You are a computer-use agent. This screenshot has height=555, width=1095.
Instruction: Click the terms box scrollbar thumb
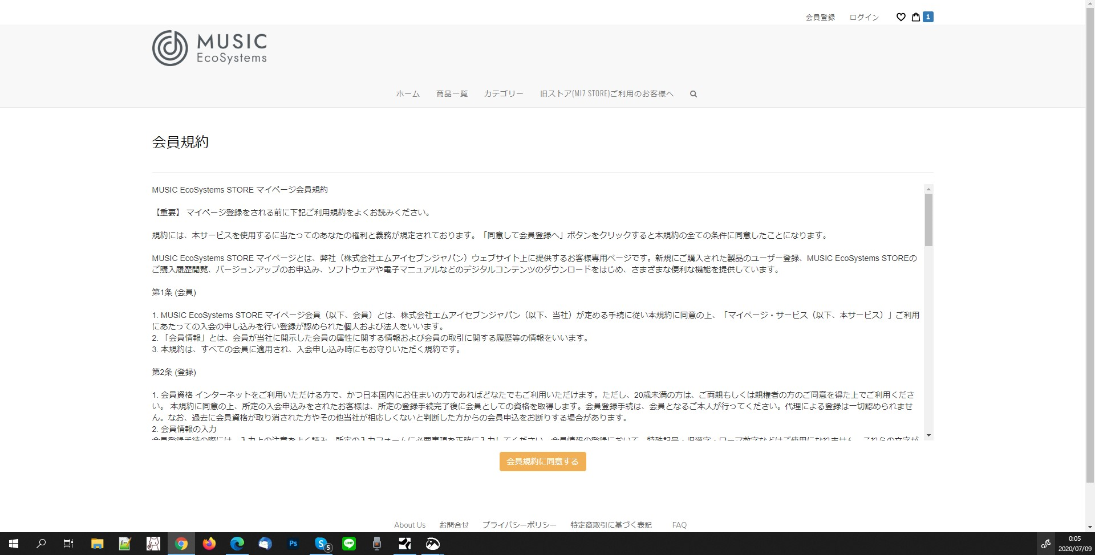(x=928, y=220)
